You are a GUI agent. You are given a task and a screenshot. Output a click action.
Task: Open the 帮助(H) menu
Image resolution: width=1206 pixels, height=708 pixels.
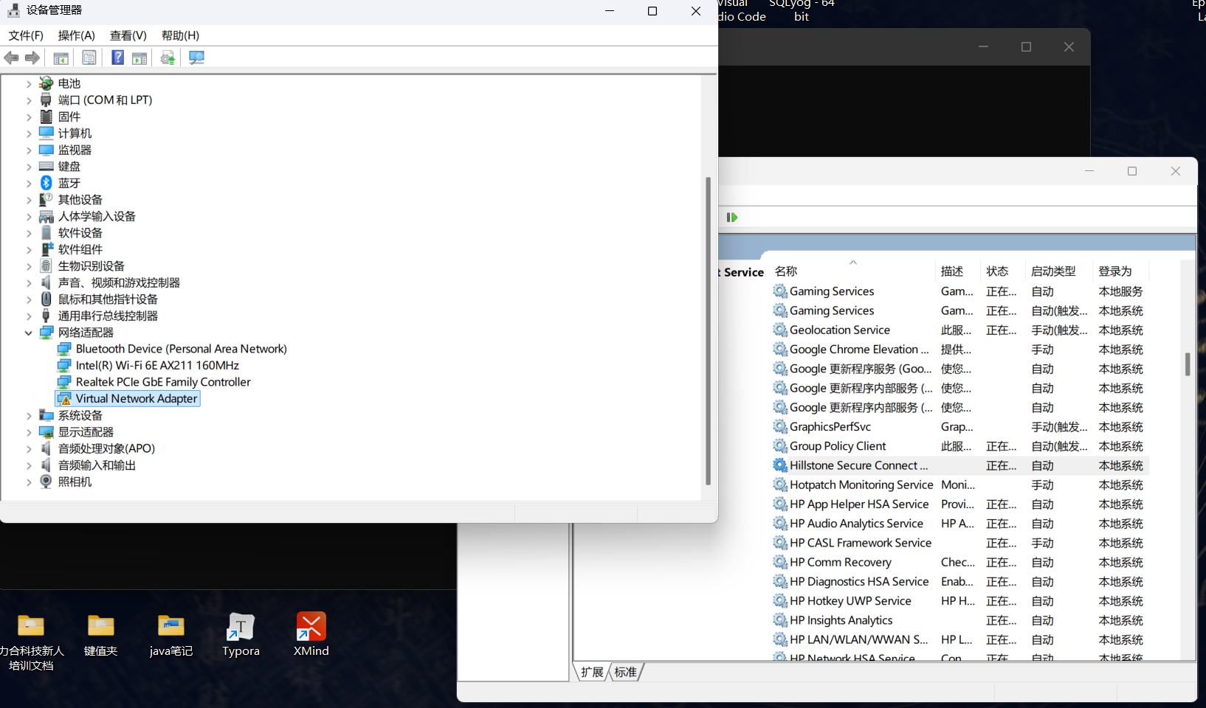coord(180,35)
